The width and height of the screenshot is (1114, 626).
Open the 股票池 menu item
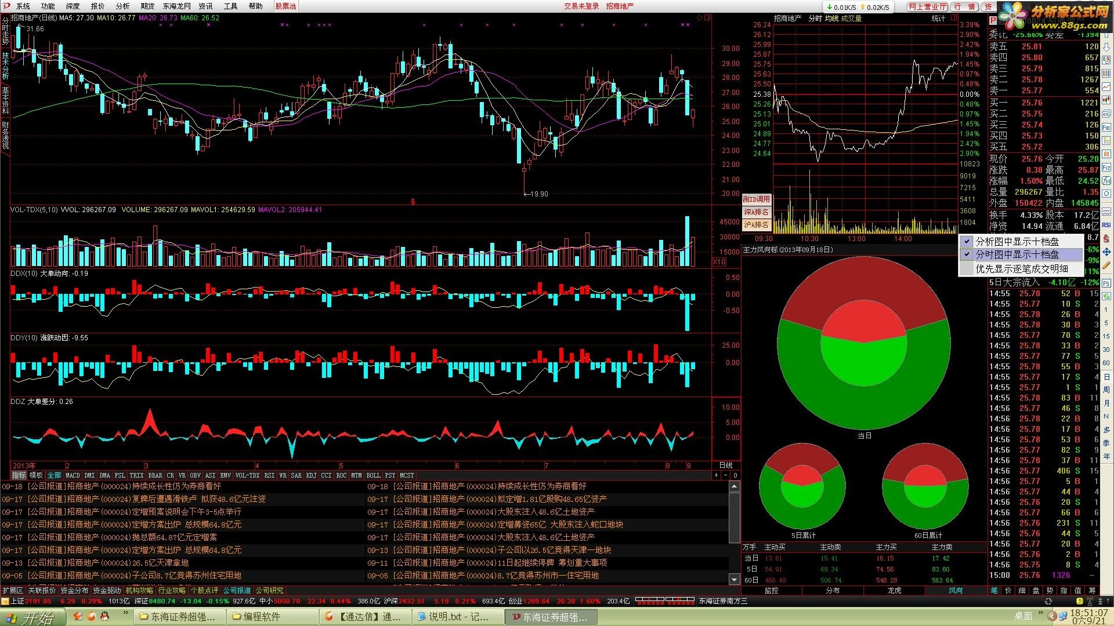coord(285,6)
